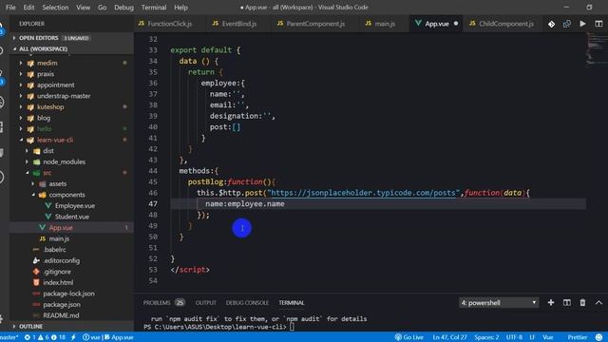Image resolution: width=608 pixels, height=342 pixels.
Task: Kill the terminal with trash icon
Action: (582, 302)
